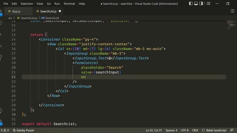Click "mb-3 mx-auto" className string
This screenshot has height=133, width=237.
(149, 49)
